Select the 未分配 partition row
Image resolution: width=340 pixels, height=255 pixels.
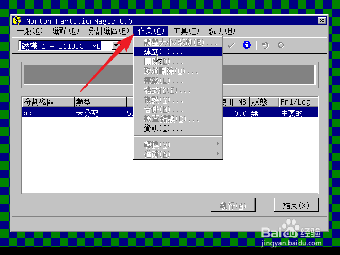pos(170,113)
